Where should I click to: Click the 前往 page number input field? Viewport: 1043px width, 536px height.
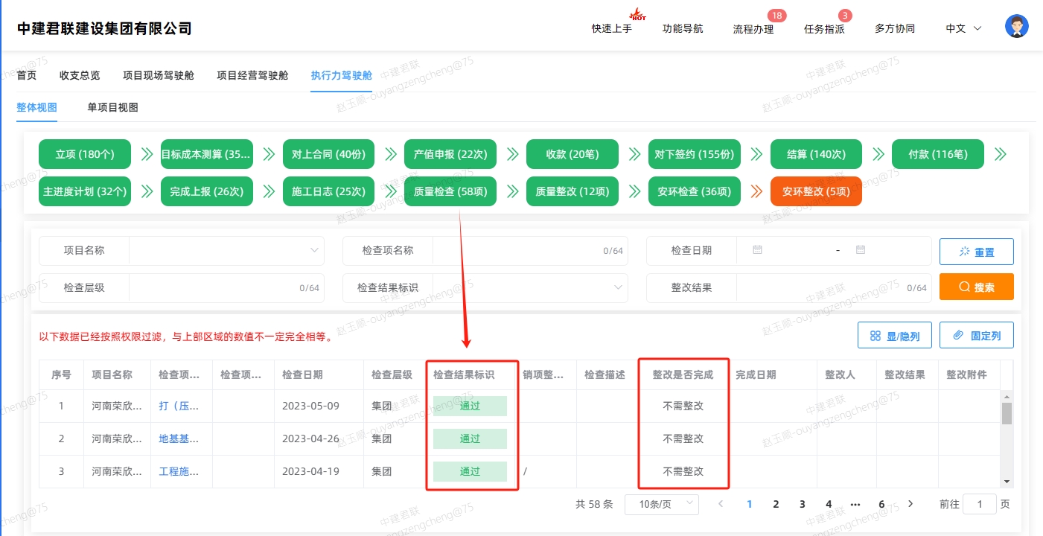(980, 504)
